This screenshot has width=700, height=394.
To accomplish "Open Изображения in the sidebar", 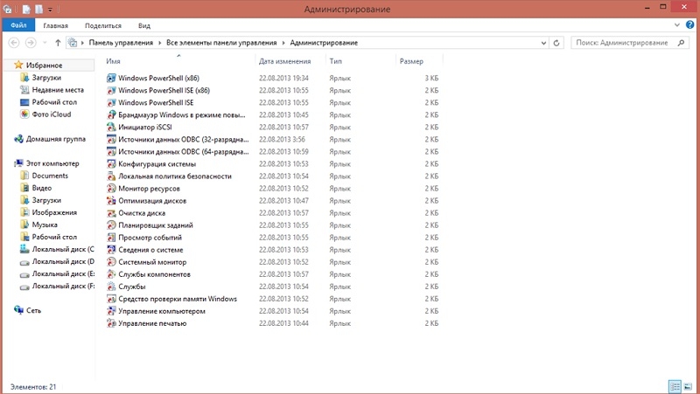I will 54,212.
